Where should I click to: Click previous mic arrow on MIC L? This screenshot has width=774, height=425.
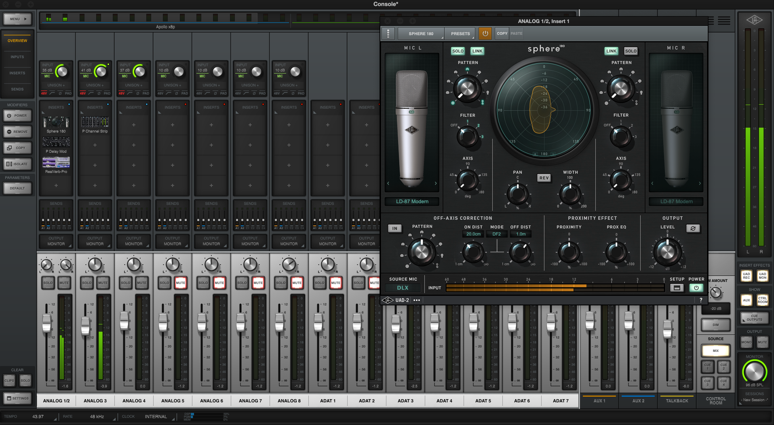pos(388,183)
